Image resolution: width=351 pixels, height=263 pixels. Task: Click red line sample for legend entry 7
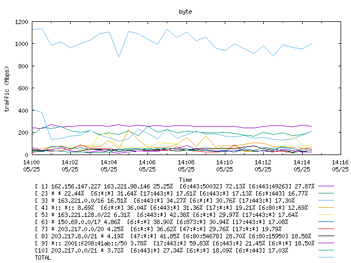pos(326,229)
